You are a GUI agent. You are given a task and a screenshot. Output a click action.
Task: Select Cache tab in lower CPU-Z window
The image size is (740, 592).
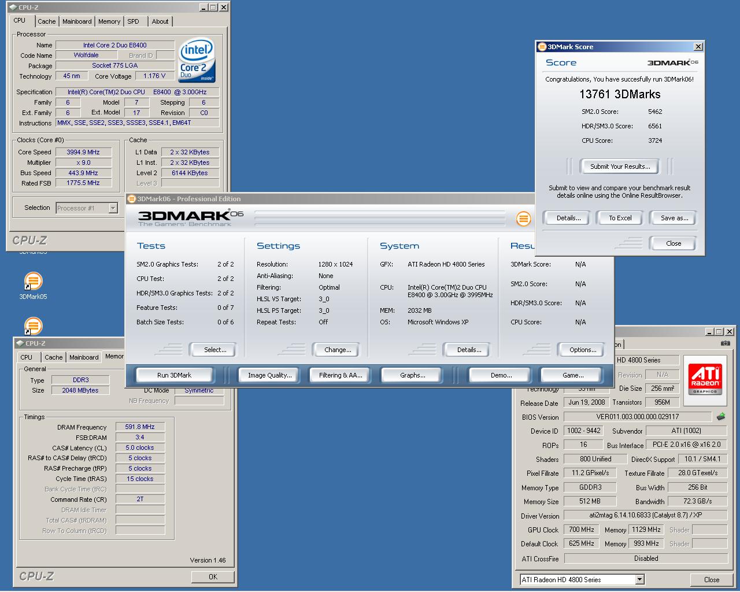[54, 357]
